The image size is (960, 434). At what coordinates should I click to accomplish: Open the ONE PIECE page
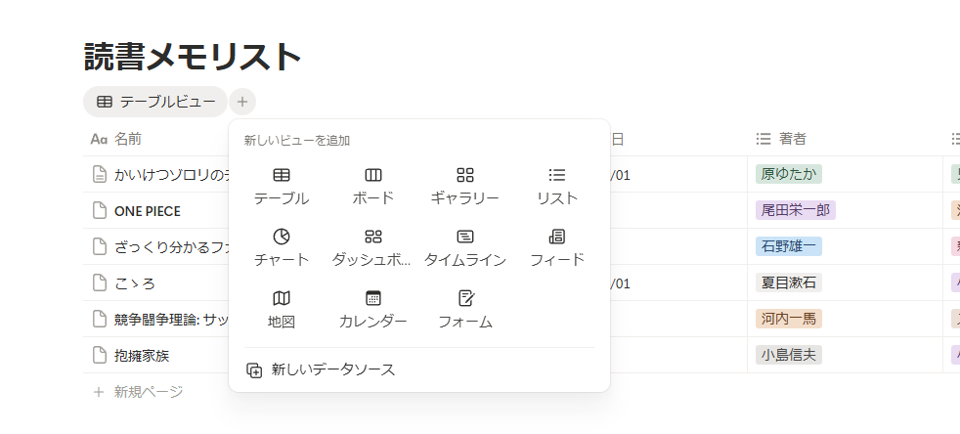click(147, 210)
